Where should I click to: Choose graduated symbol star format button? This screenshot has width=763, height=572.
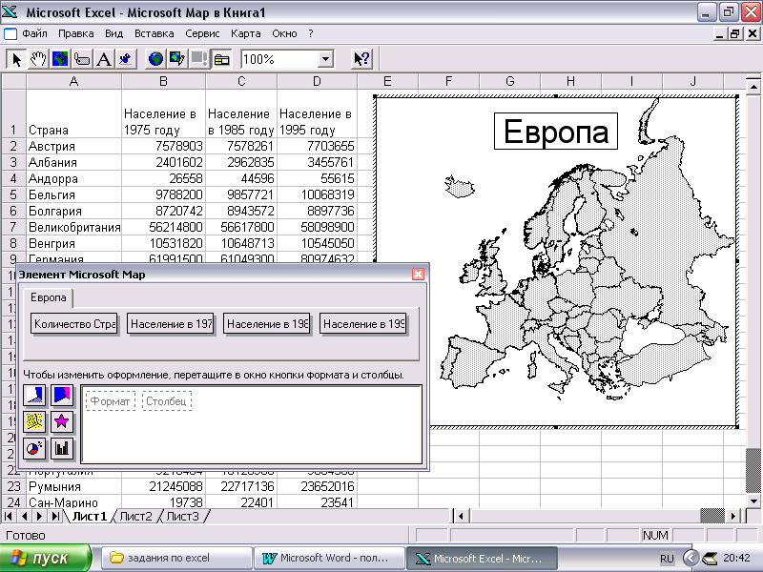(x=62, y=421)
